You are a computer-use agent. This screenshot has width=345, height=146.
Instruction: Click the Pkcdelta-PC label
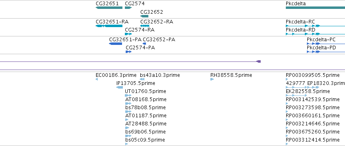[x=321, y=40]
